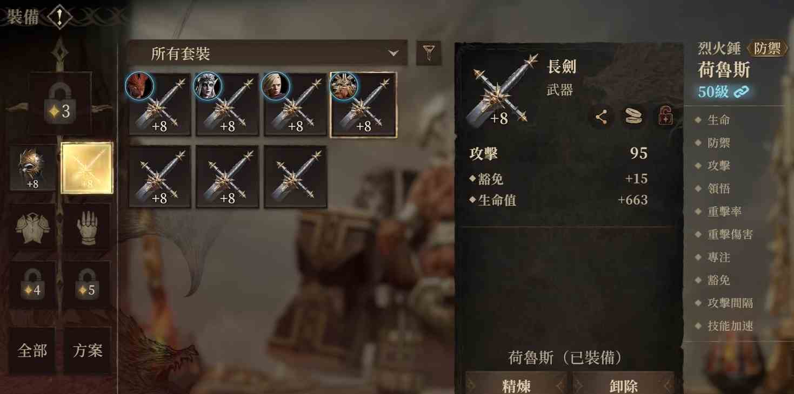Viewport: 794px width, 394px height.
Task: Select sword equipped by red demon hero
Action: click(x=159, y=104)
